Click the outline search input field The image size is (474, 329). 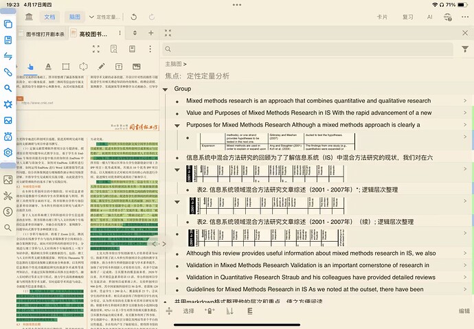(x=308, y=49)
